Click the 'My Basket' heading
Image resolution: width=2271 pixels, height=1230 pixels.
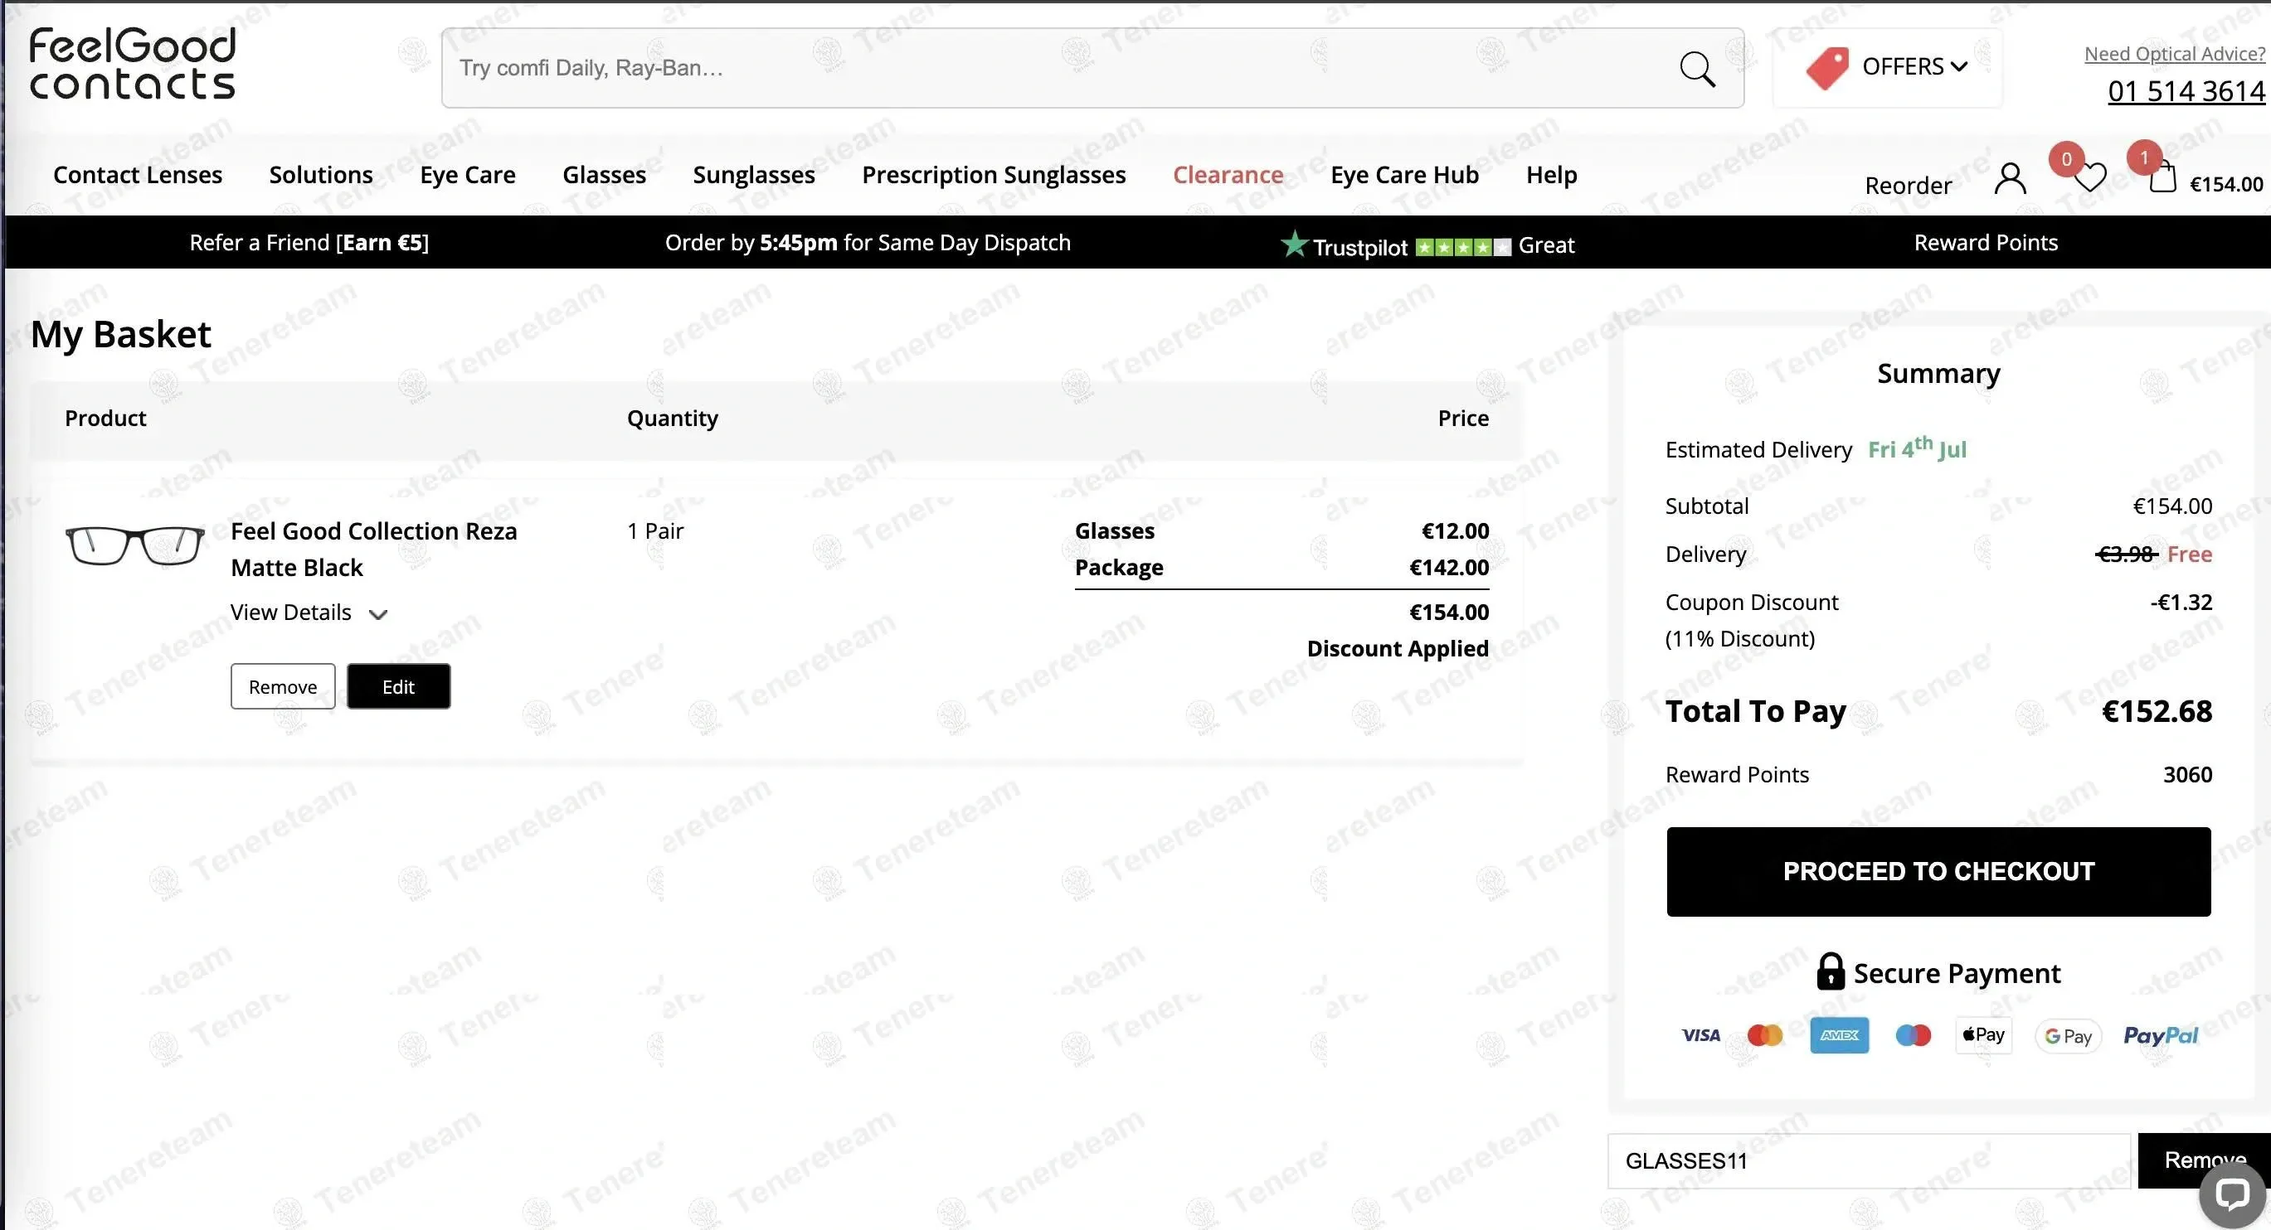tap(121, 334)
